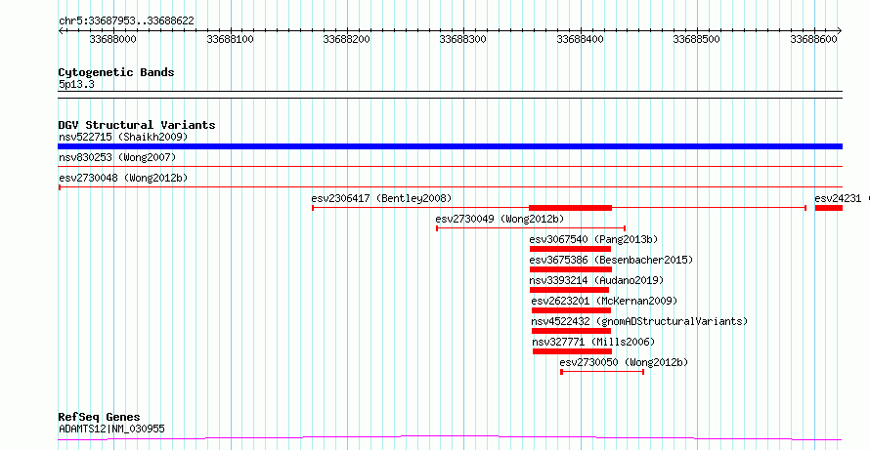Click the red nsv3393214 variant bar
This screenshot has height=450, width=870.
tap(569, 290)
